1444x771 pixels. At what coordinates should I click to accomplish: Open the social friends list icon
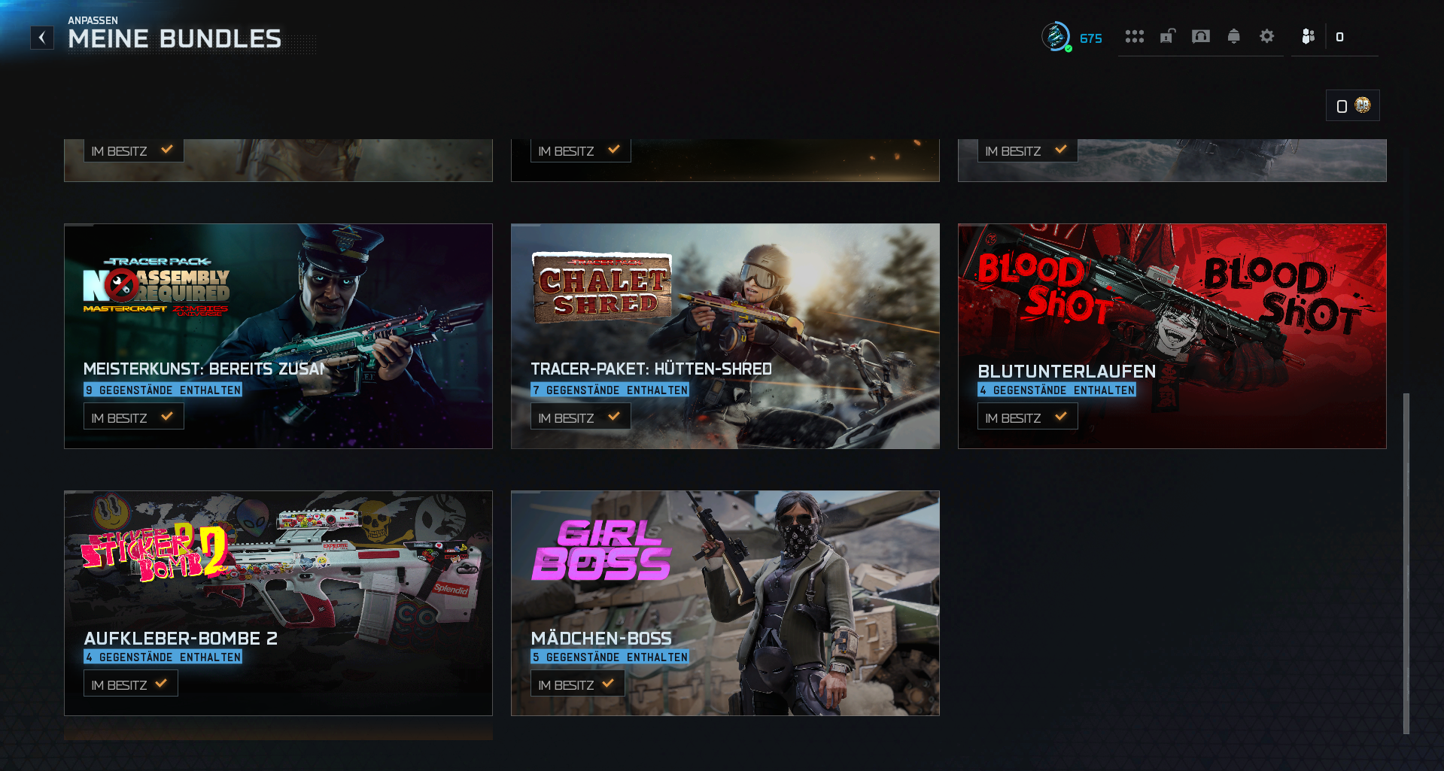(x=1309, y=36)
